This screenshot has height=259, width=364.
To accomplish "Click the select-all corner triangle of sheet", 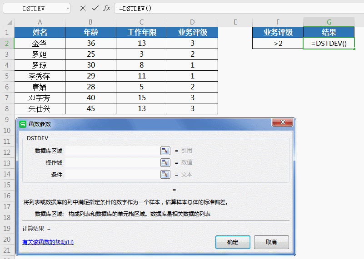I will pos(10,23).
